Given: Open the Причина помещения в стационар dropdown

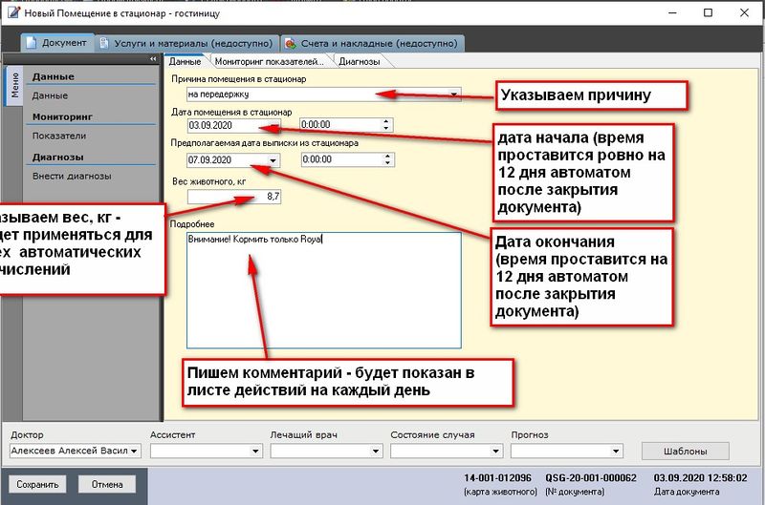Looking at the screenshot, I should coord(453,94).
